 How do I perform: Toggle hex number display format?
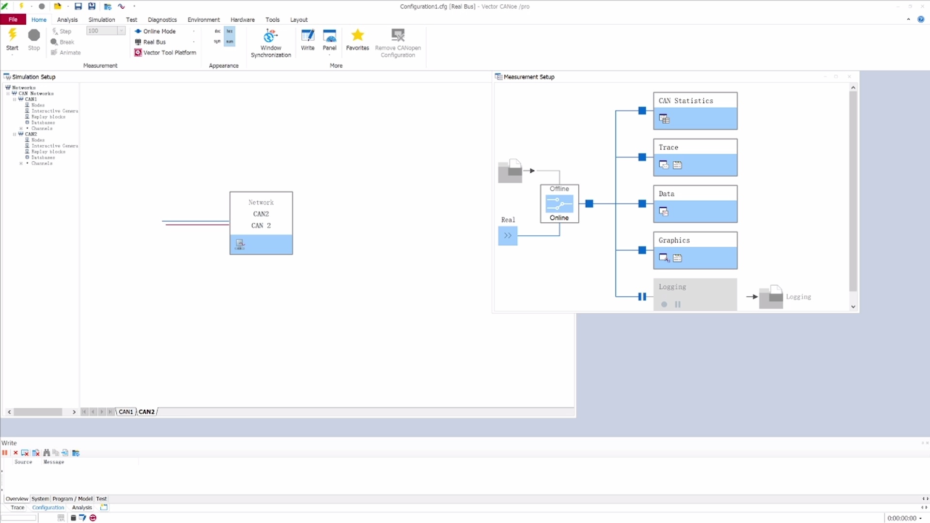[230, 31]
